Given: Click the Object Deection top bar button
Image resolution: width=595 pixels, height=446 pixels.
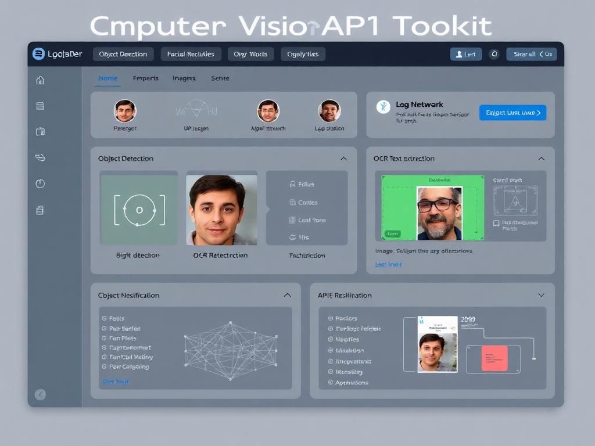Looking at the screenshot, I should (x=123, y=54).
